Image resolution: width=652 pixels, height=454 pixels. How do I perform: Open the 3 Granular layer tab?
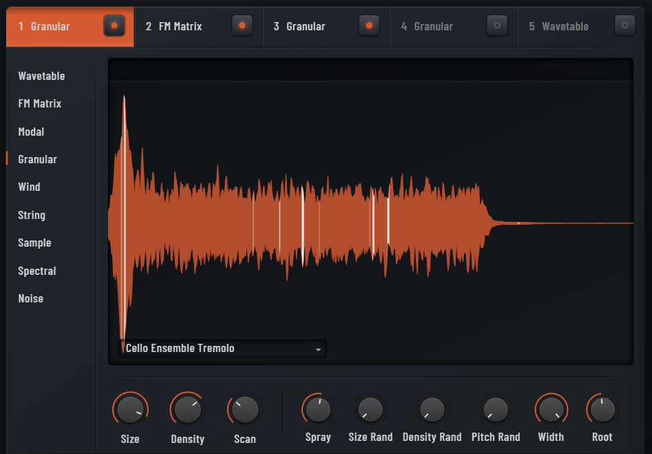pyautogui.click(x=326, y=27)
